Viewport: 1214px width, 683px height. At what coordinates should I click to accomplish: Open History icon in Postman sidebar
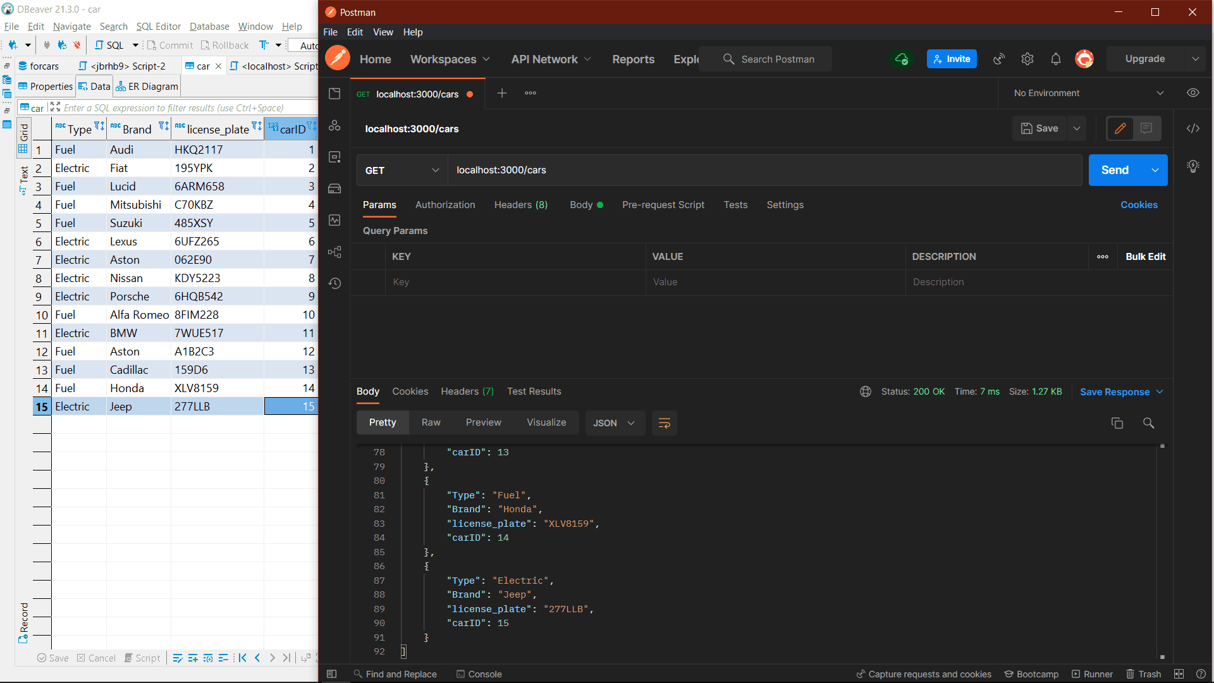[x=334, y=283]
